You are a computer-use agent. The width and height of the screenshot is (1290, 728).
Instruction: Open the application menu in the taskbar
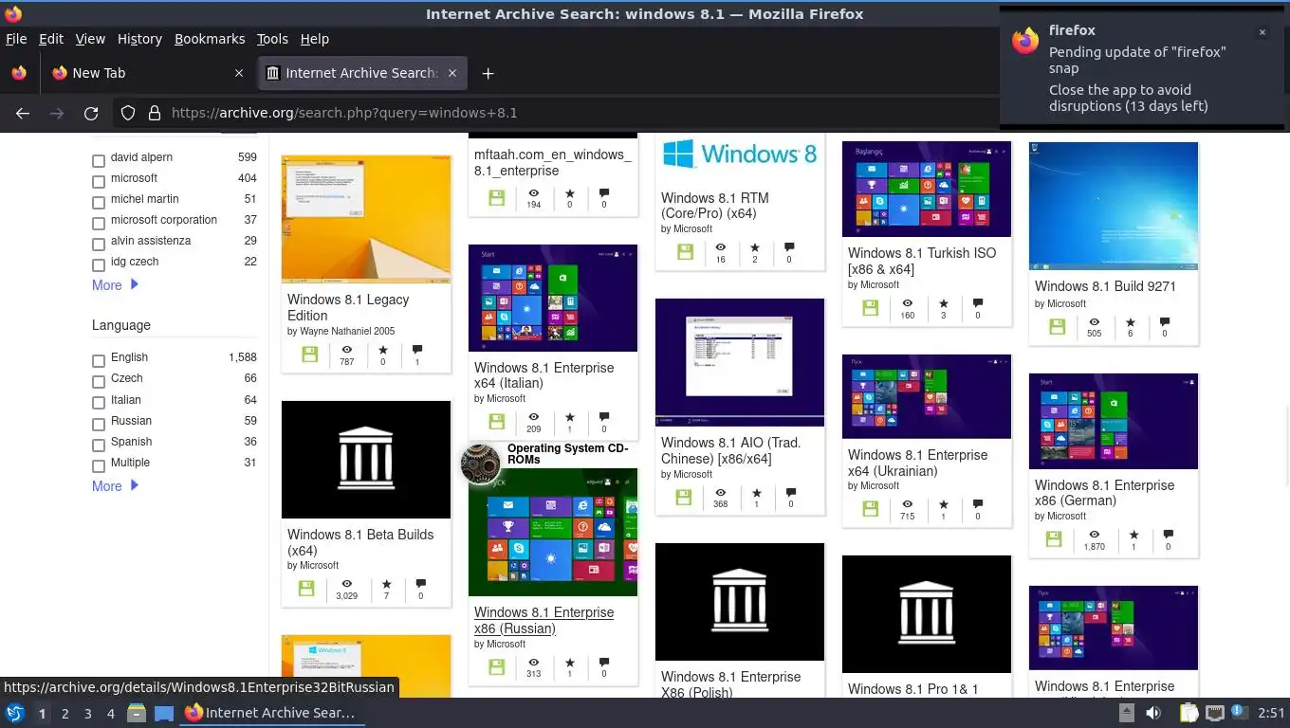coord(14,713)
